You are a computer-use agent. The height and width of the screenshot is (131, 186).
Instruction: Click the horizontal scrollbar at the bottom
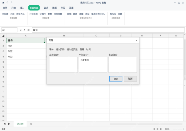click(146, 124)
